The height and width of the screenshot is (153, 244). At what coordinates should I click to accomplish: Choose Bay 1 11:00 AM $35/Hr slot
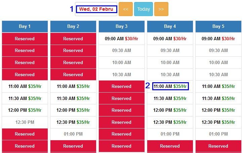(x=25, y=86)
